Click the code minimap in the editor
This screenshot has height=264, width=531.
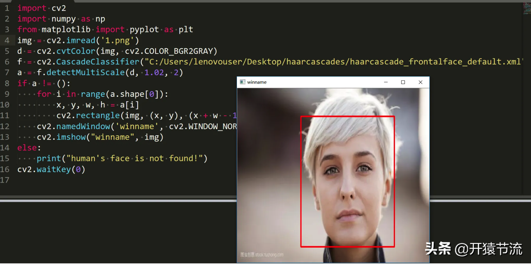pos(527,8)
